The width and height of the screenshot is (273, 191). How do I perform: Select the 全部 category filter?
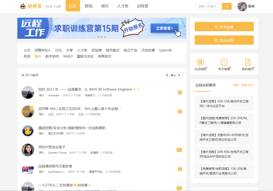(27, 50)
